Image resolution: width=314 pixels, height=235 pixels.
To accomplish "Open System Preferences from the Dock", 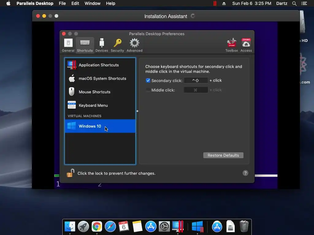I will point(164,226).
